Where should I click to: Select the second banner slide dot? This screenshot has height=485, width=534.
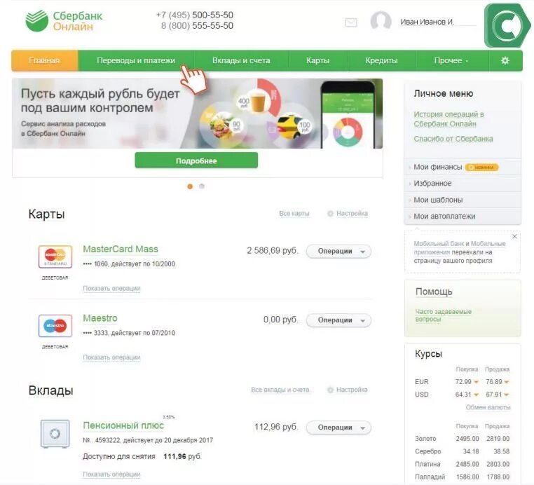click(x=202, y=186)
